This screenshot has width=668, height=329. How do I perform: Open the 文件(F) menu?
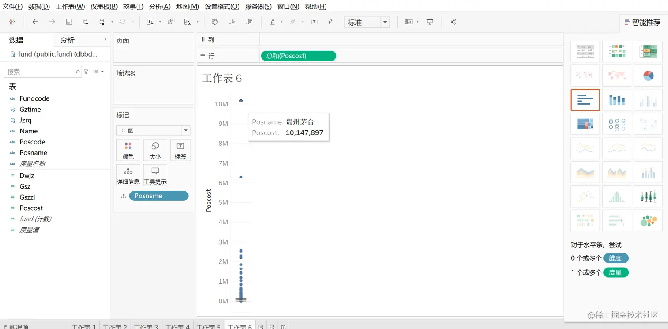coord(13,7)
